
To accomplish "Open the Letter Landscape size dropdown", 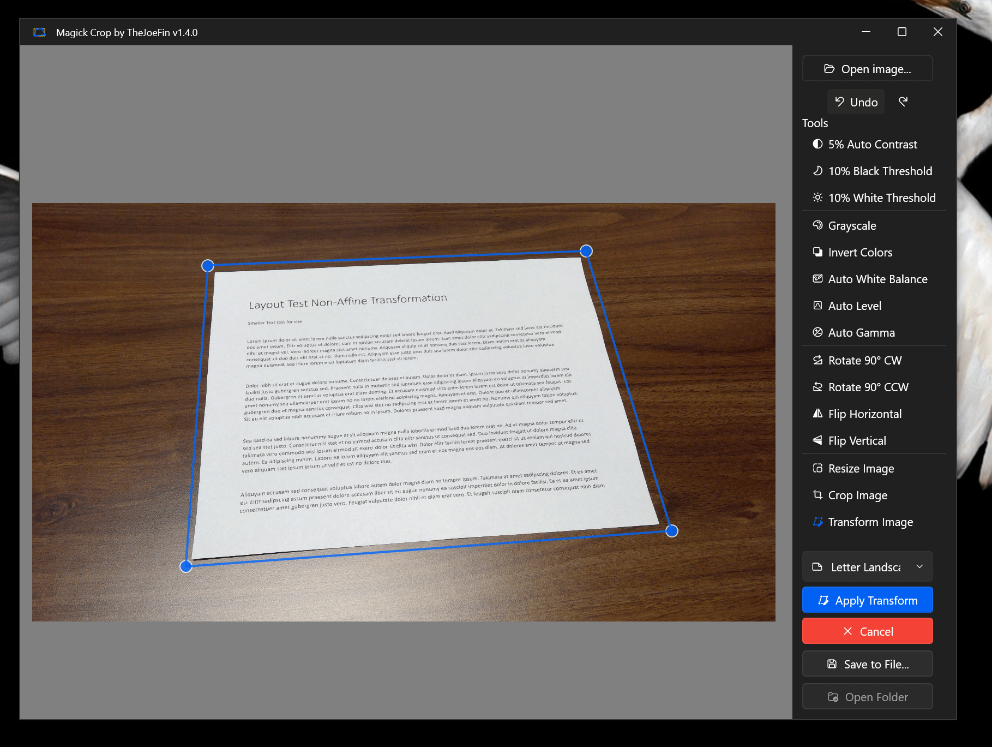I will click(x=867, y=567).
